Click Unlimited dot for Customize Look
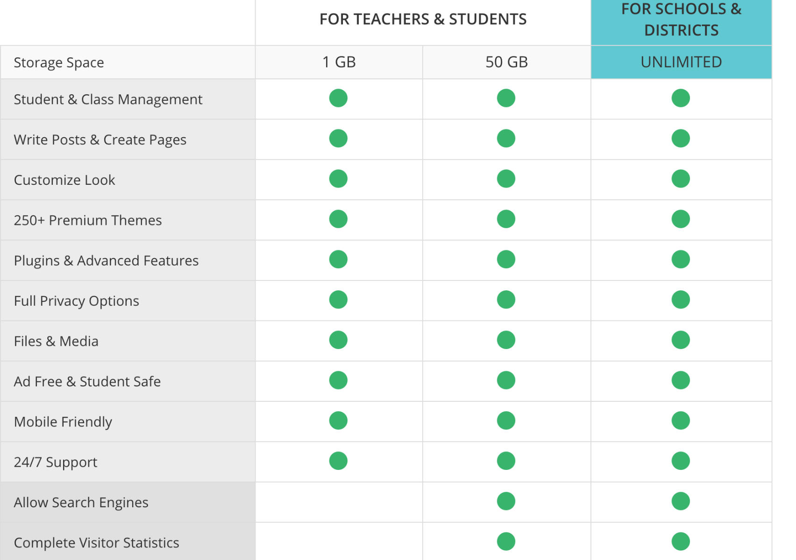The width and height of the screenshot is (796, 560). 681,179
